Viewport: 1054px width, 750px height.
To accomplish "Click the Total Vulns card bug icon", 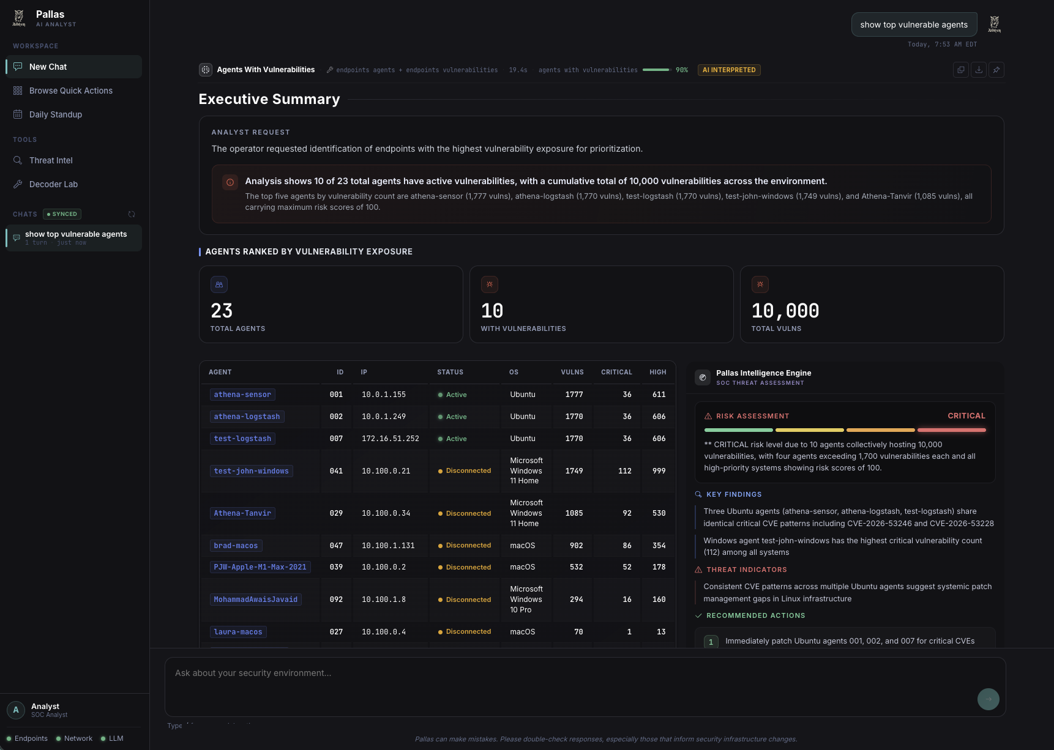I will point(760,284).
